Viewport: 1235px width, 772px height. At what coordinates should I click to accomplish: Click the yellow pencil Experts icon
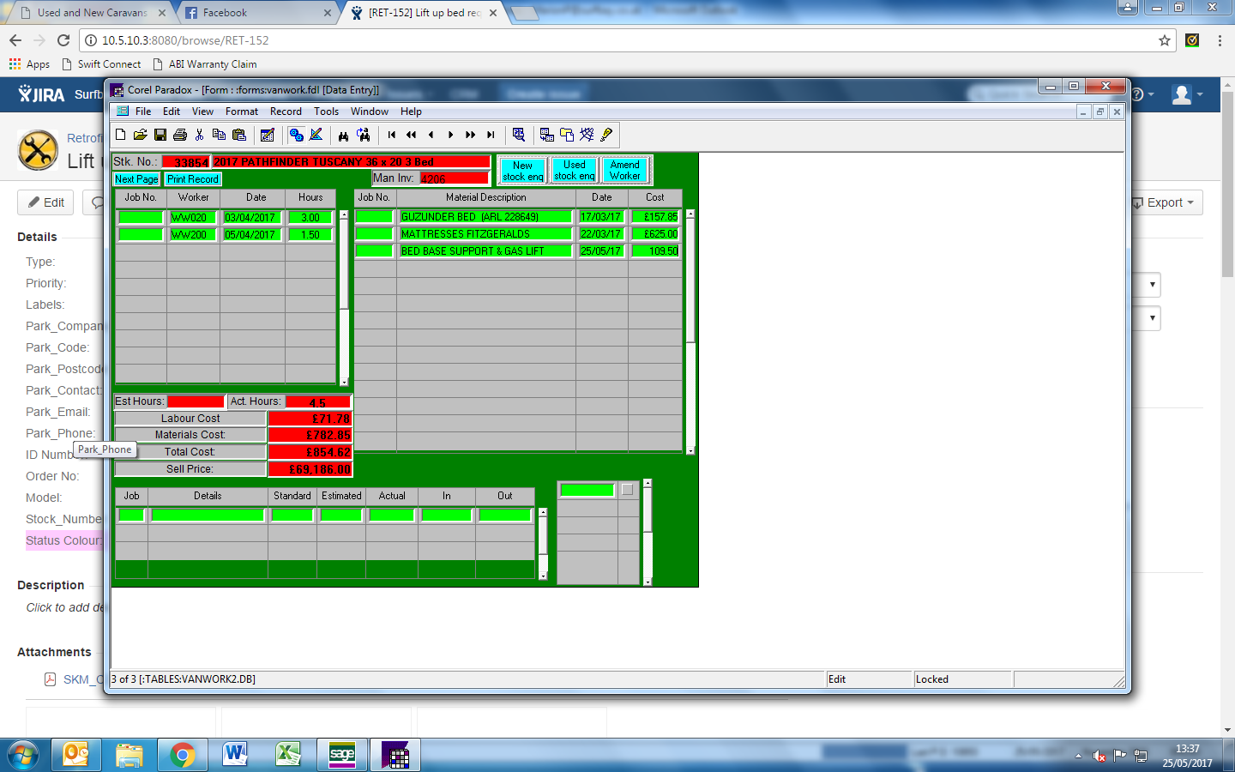point(606,135)
